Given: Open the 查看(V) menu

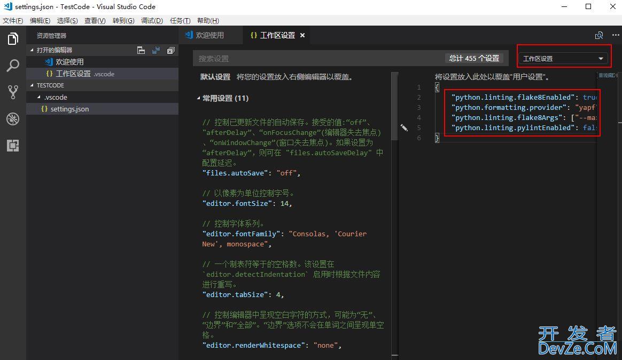Looking at the screenshot, I should tap(95, 21).
